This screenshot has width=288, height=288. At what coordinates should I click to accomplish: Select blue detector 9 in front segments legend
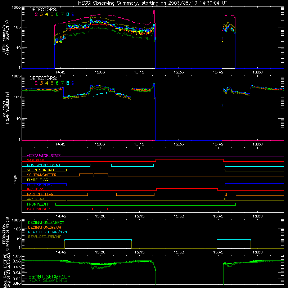[73, 14]
